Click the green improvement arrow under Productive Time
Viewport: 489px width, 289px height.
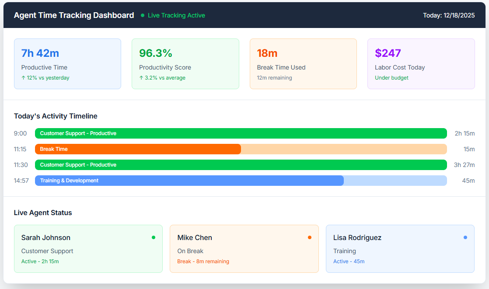click(24, 77)
